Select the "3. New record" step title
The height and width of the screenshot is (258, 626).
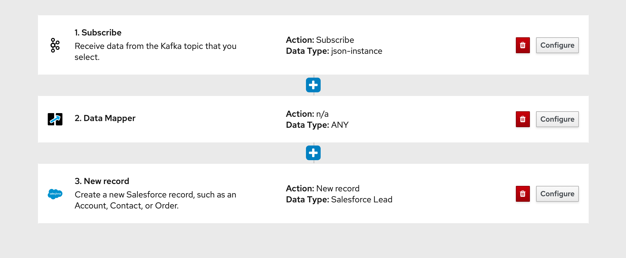click(x=102, y=181)
